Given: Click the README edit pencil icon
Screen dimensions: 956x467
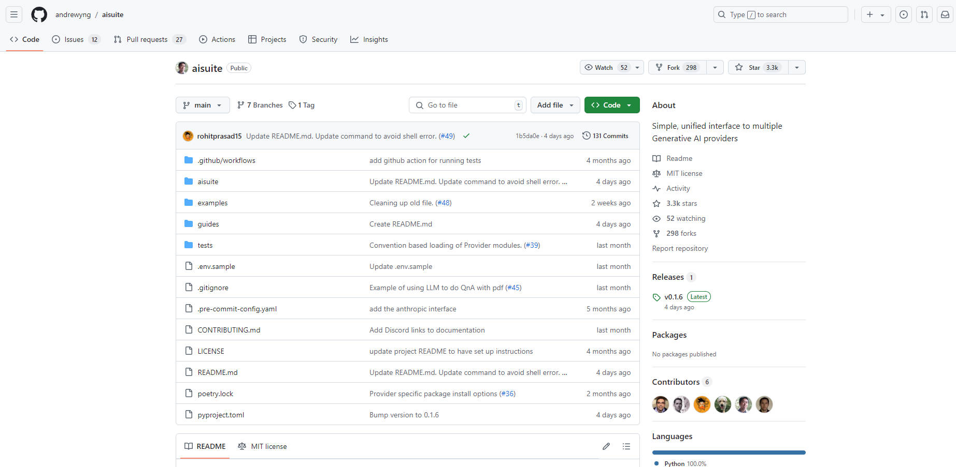Looking at the screenshot, I should 606,446.
